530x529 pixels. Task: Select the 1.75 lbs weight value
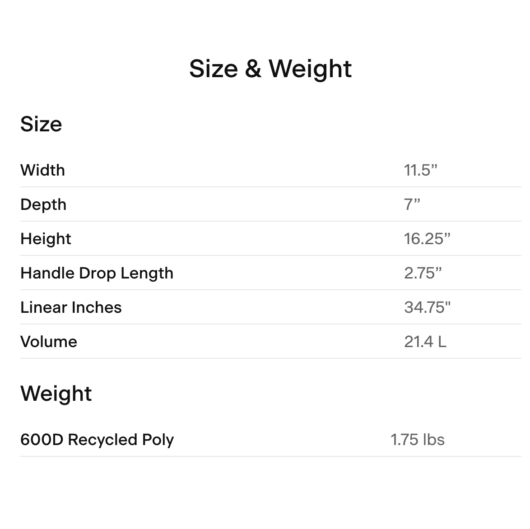click(x=417, y=440)
